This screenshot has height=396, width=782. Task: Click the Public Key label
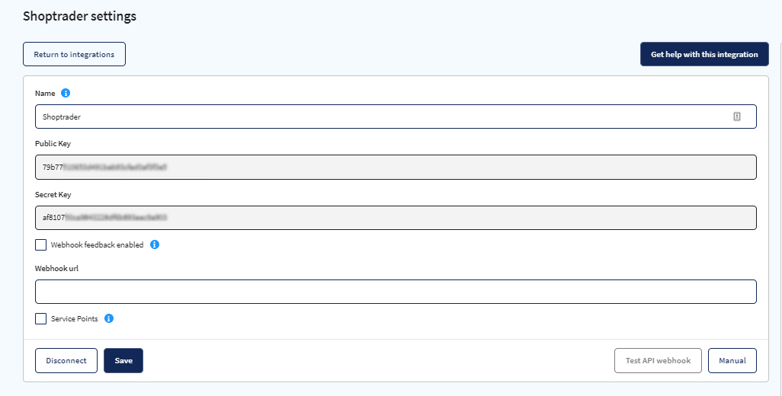53,144
